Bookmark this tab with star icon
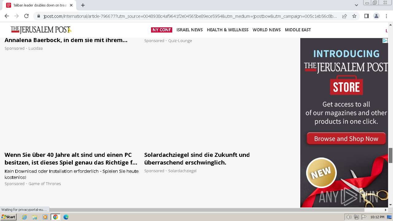 click(354, 16)
